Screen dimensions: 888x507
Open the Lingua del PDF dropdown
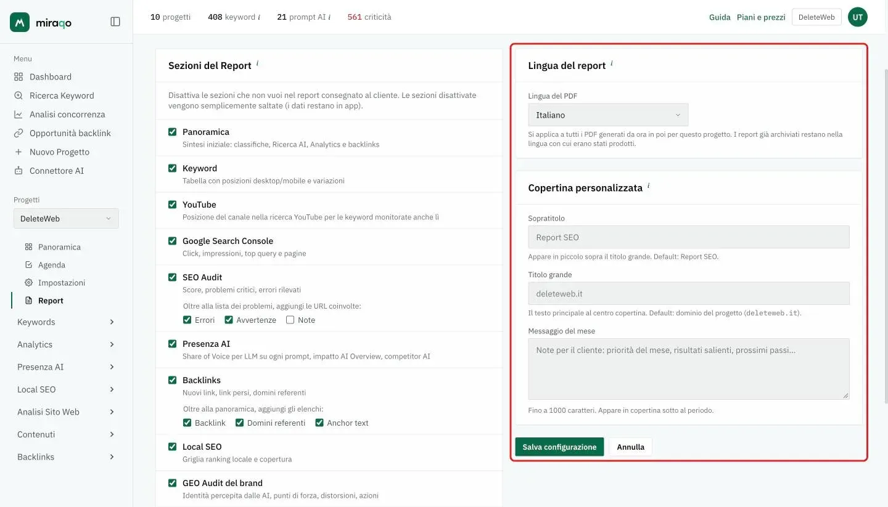click(608, 115)
